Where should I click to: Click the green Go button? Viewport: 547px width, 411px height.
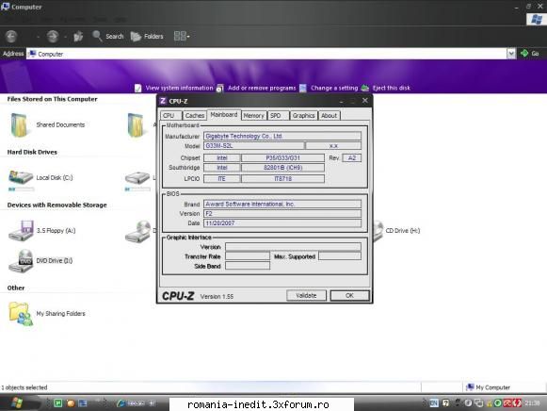pos(529,54)
